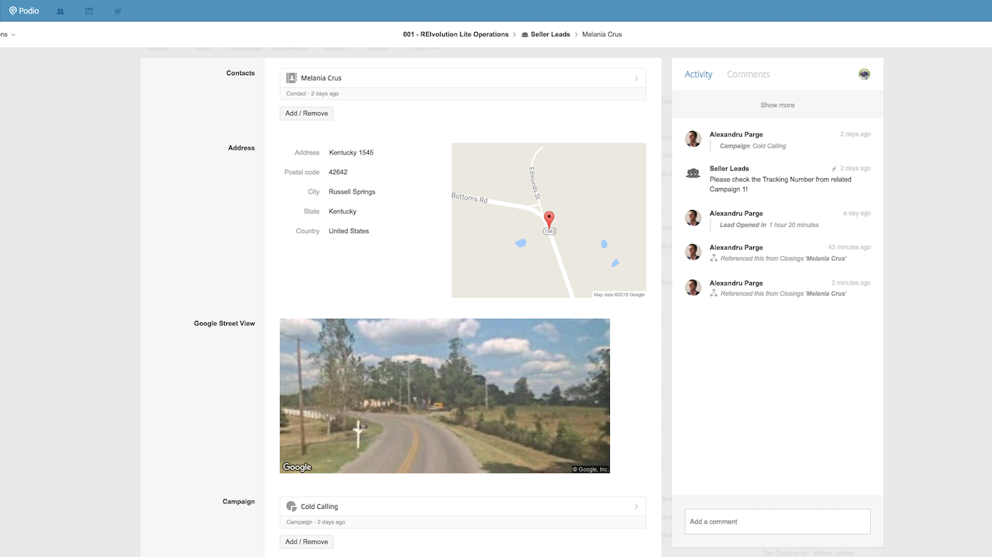The height and width of the screenshot is (557, 992).
Task: Open the Connections people icon
Action: 61,11
